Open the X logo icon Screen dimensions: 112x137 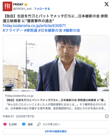click(106, 4)
